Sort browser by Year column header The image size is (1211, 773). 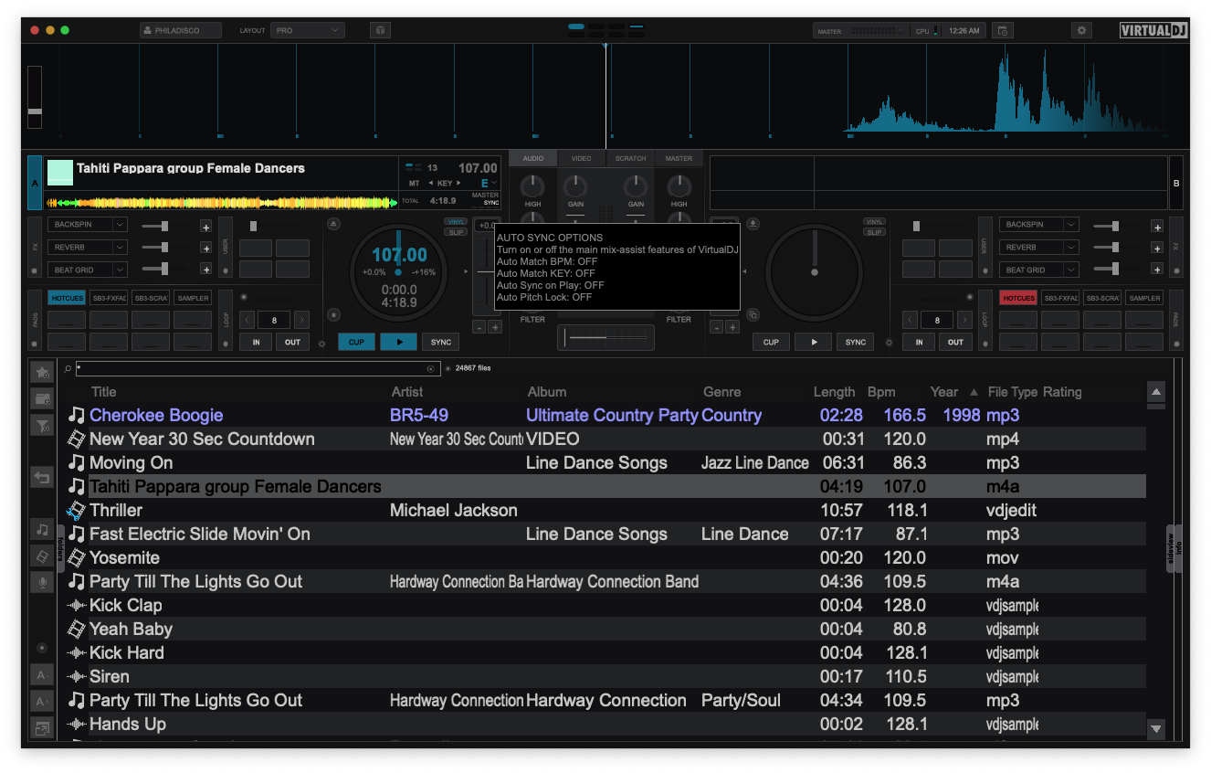944,392
